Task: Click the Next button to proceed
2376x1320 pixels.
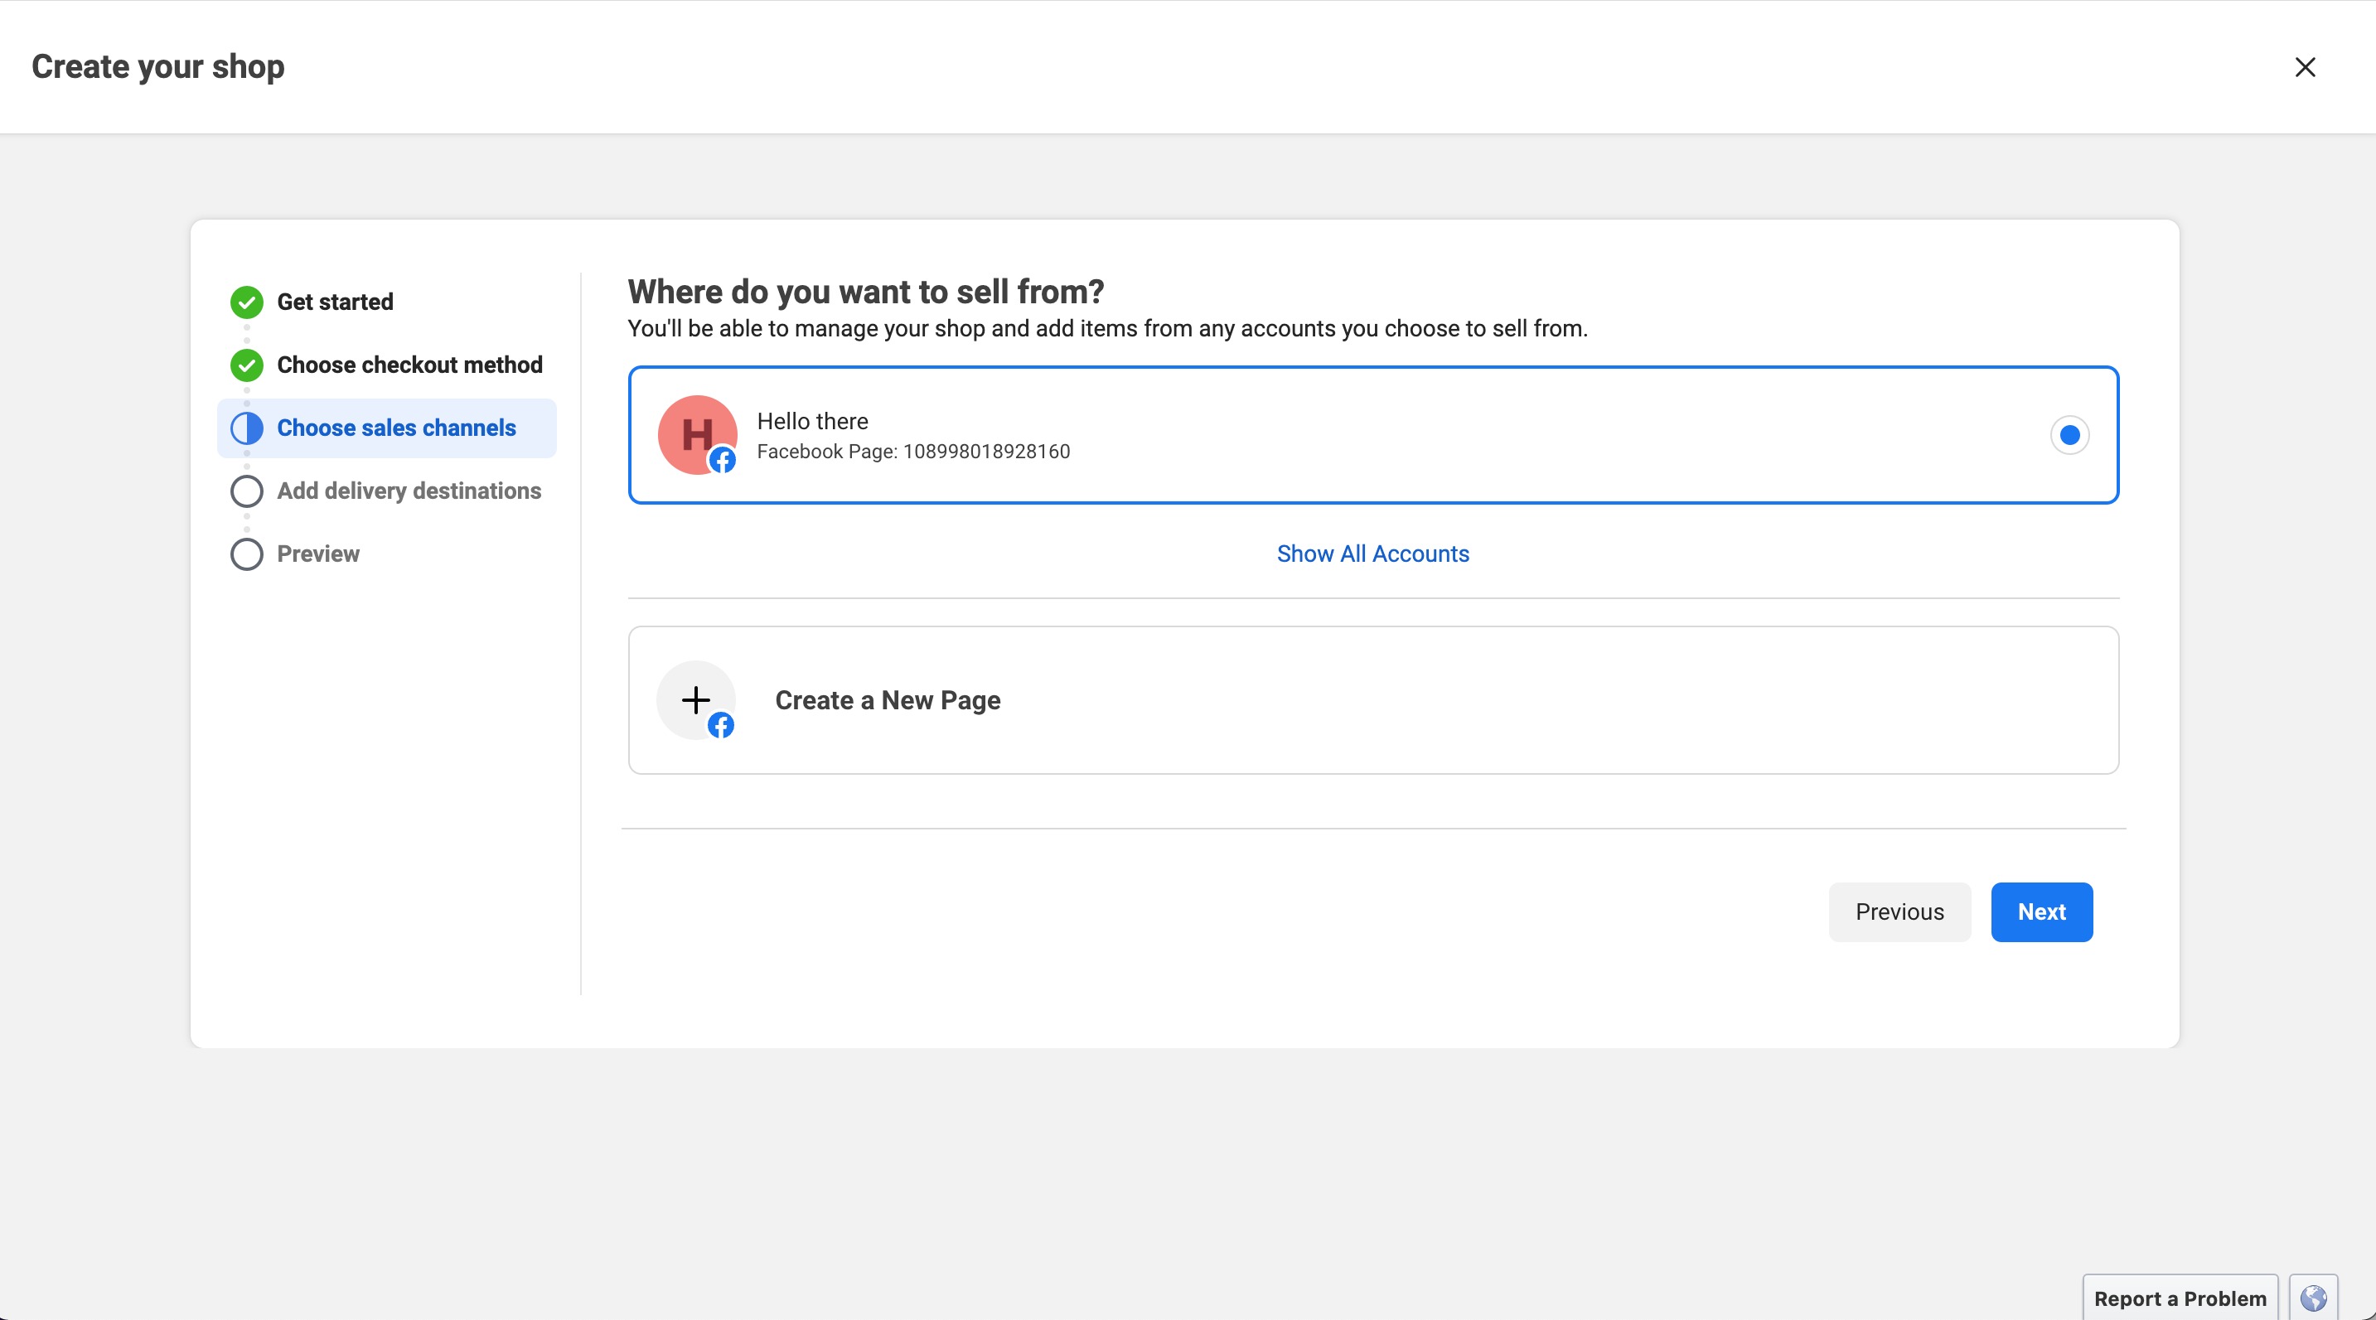Action: (x=2041, y=912)
